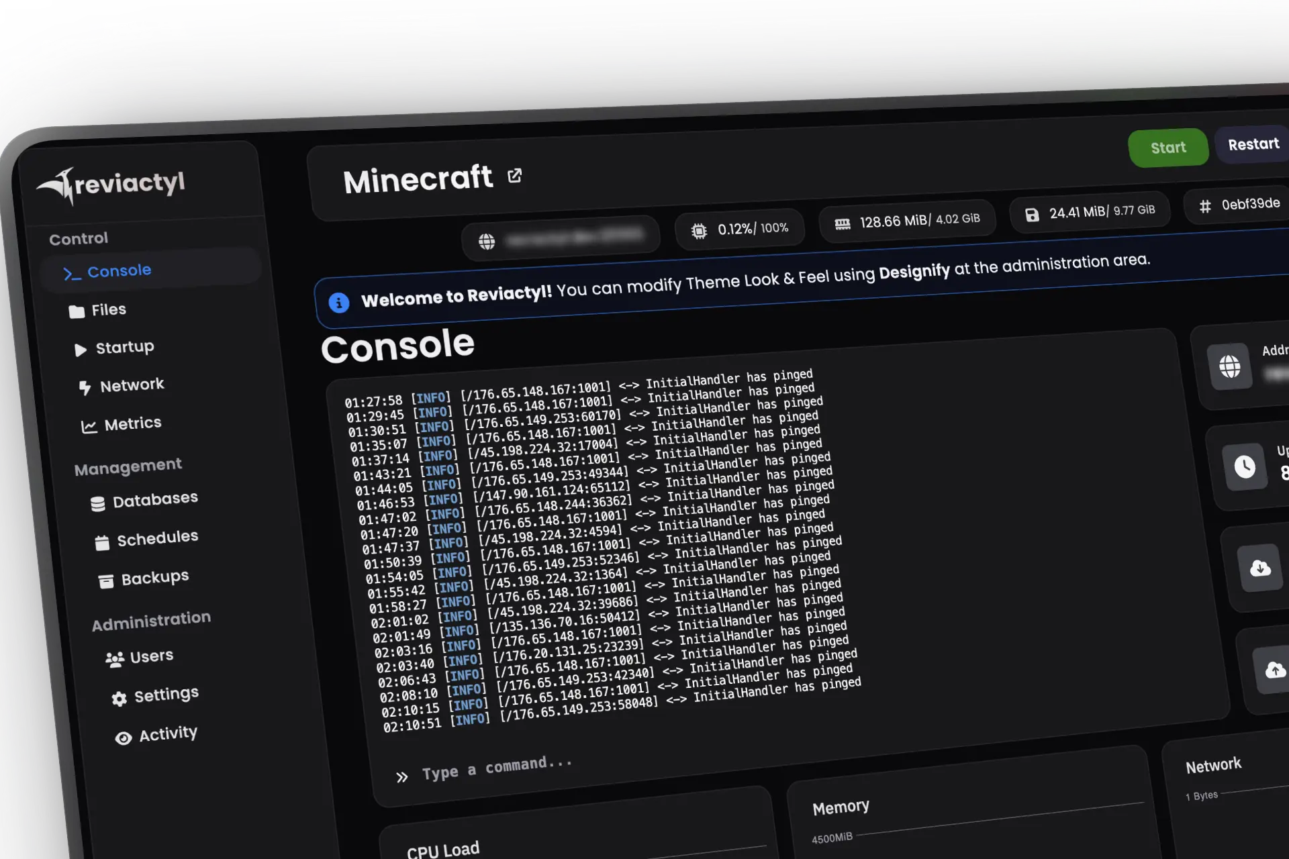Image resolution: width=1289 pixels, height=859 pixels.
Task: Click the blurred server address pill
Action: [561, 238]
